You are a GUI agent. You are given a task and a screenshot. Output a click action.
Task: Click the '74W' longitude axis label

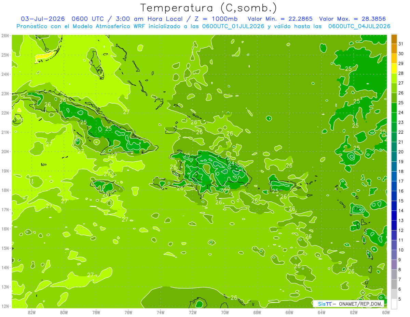coord(161,312)
